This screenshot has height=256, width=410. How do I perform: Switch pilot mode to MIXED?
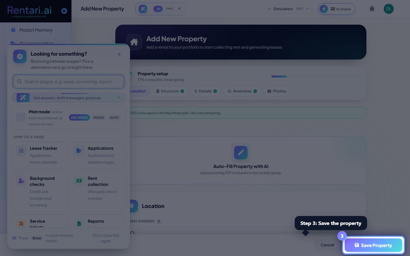[x=99, y=117]
